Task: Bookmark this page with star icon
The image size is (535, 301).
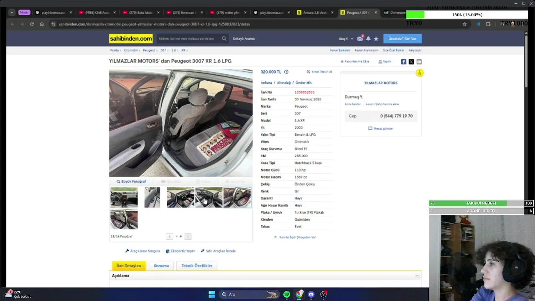Action: [x=464, y=24]
